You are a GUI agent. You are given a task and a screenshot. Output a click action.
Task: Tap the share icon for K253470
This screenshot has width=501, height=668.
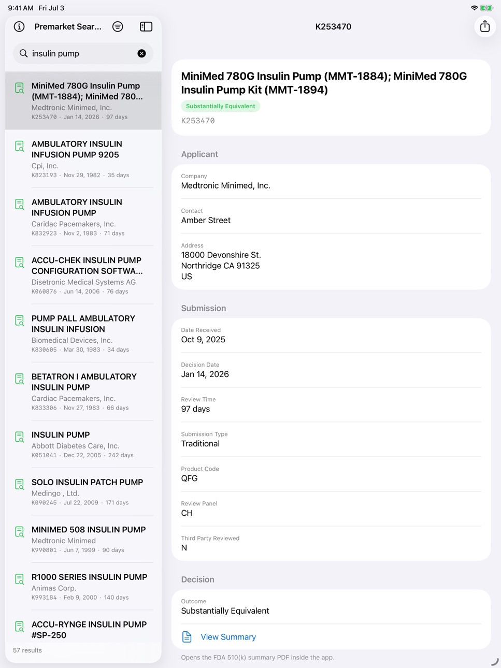pos(485,26)
